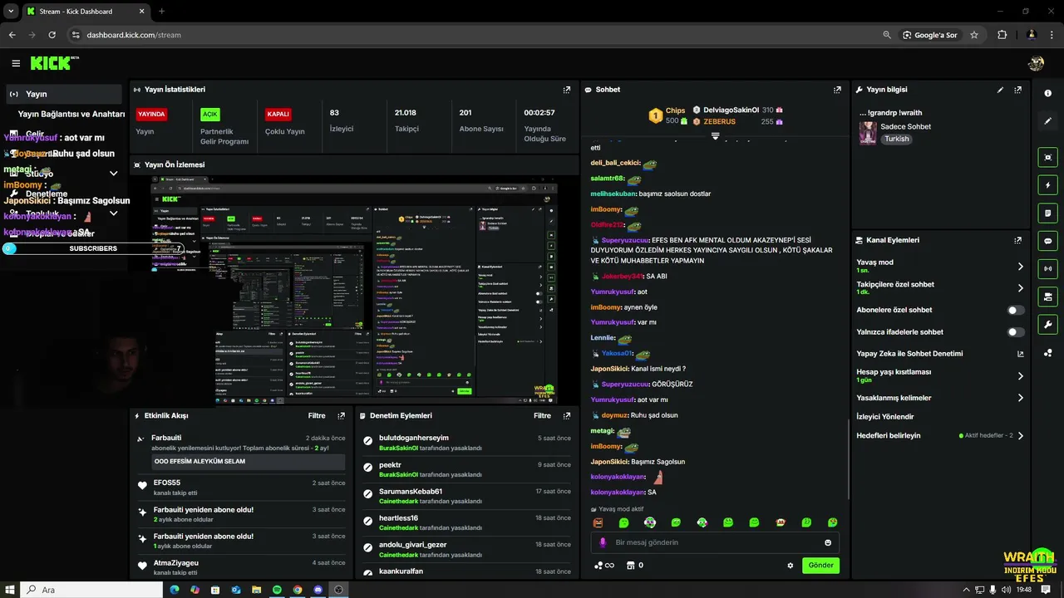
Task: Open the İzleyici Yönlendir action
Action: 885,417
